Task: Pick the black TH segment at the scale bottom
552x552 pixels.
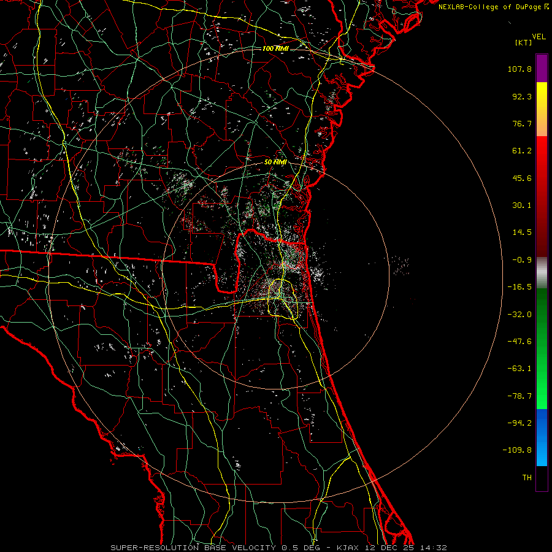Action: pos(542,478)
